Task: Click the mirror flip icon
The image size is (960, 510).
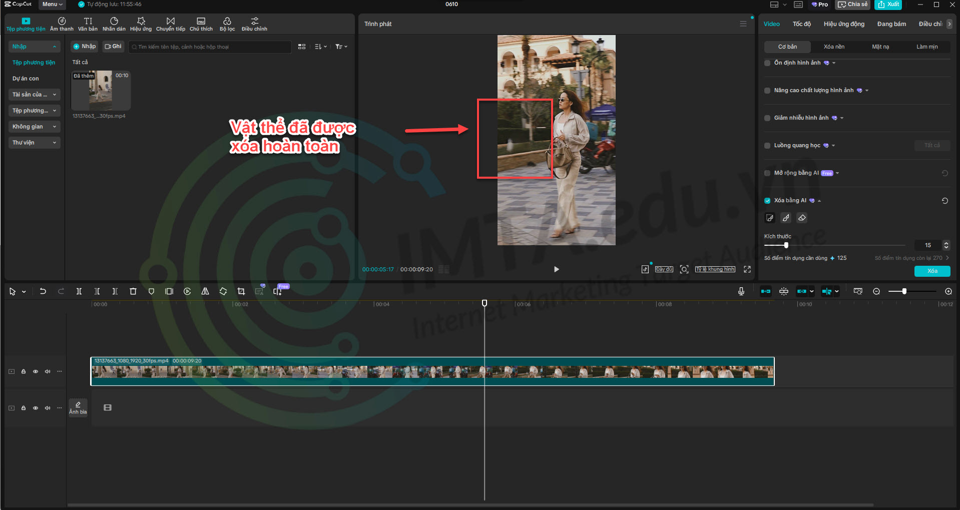Action: [x=205, y=291]
